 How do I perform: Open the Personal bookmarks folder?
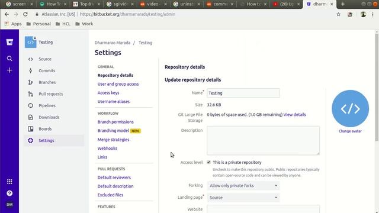coord(38,24)
